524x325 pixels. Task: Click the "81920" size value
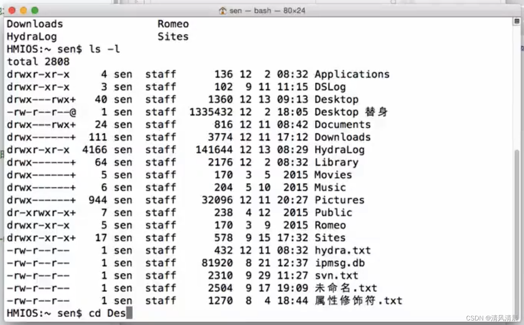click(217, 263)
